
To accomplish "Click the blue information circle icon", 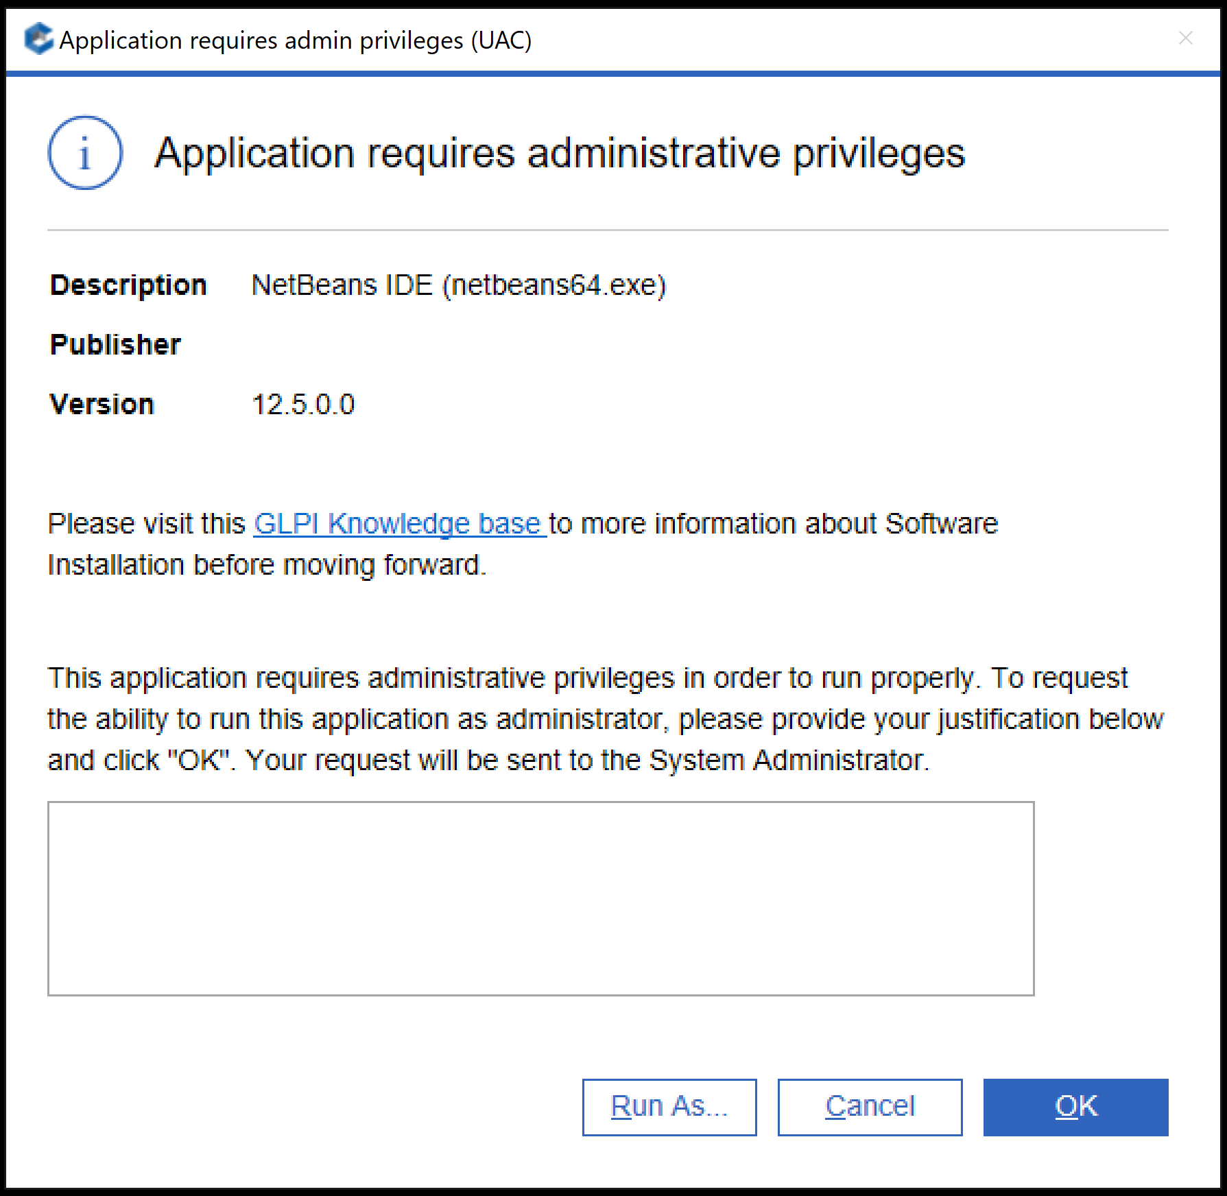I will click(85, 153).
